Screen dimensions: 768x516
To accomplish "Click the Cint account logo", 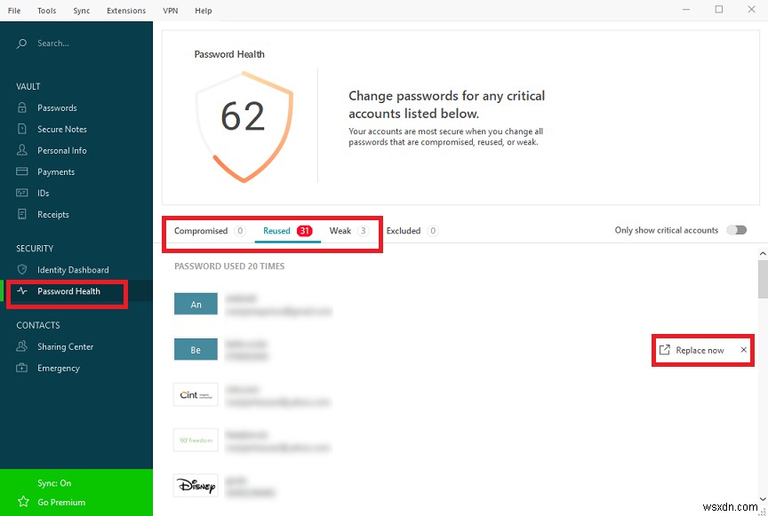I will coord(196,394).
